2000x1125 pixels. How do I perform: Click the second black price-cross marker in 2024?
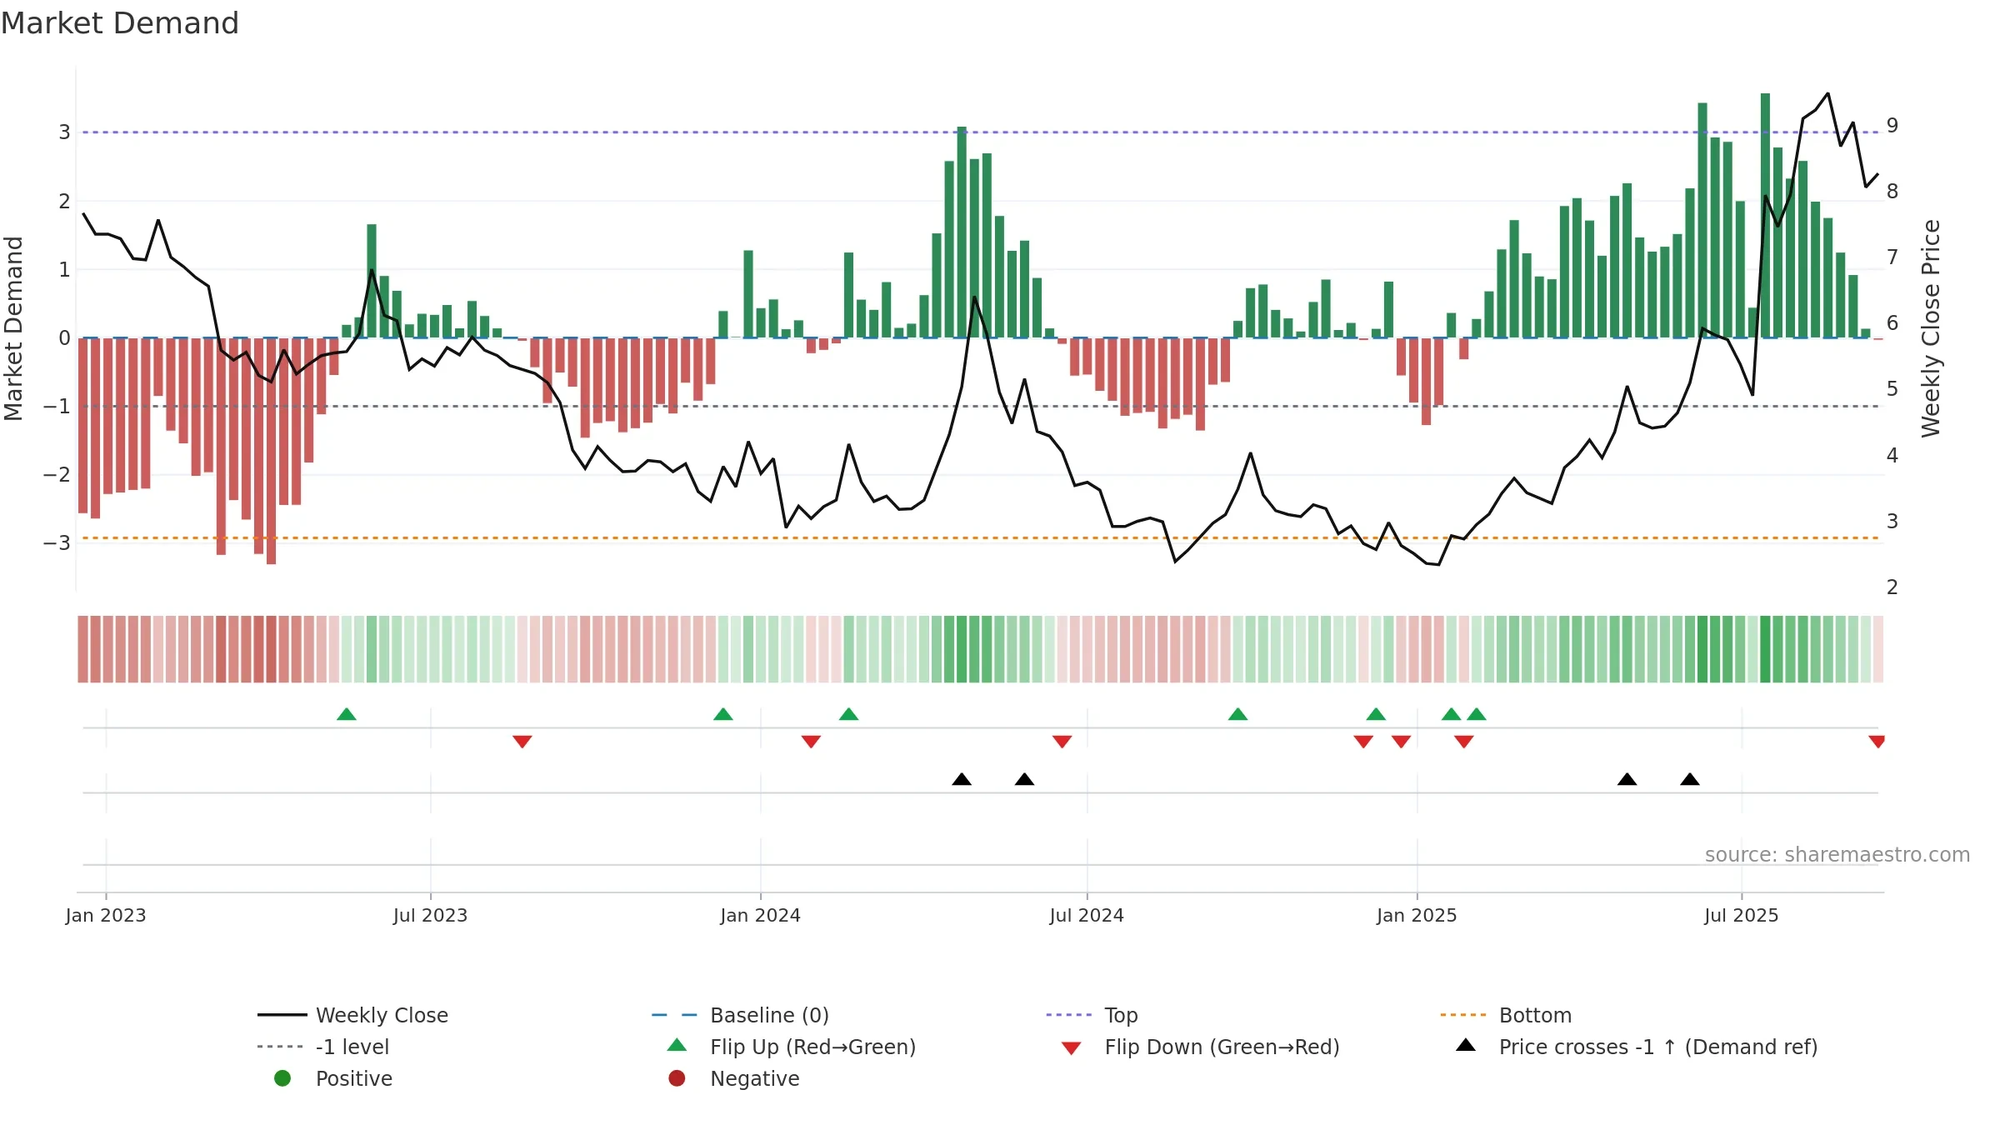(1024, 779)
